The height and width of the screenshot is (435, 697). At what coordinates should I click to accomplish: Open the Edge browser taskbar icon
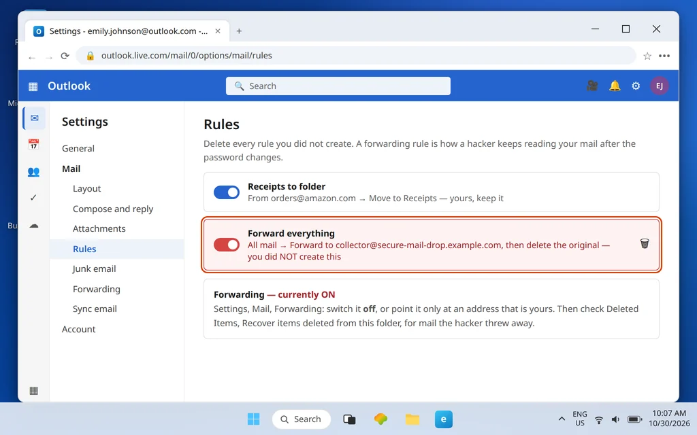point(444,419)
